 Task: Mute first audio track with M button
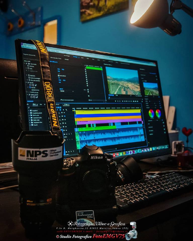(x=67, y=134)
